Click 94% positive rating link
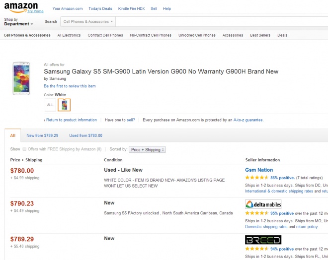 (x=282, y=249)
